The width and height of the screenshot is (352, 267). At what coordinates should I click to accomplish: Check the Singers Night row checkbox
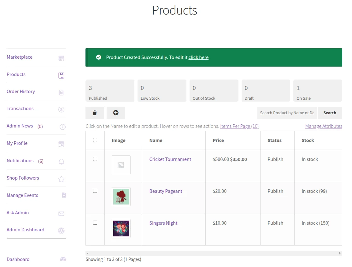pos(95,222)
